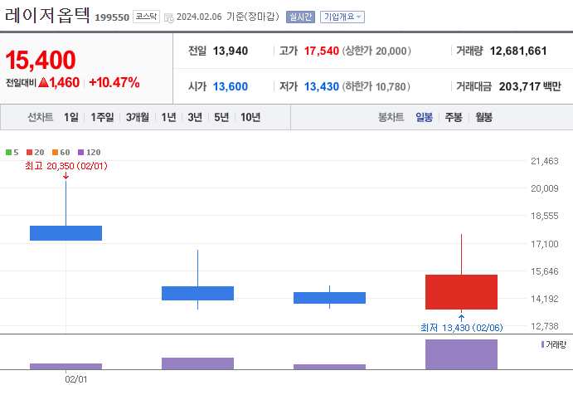The height and width of the screenshot is (395, 573).
Task: Click the red up-triangle next to 1,460
Action: pyautogui.click(x=43, y=82)
